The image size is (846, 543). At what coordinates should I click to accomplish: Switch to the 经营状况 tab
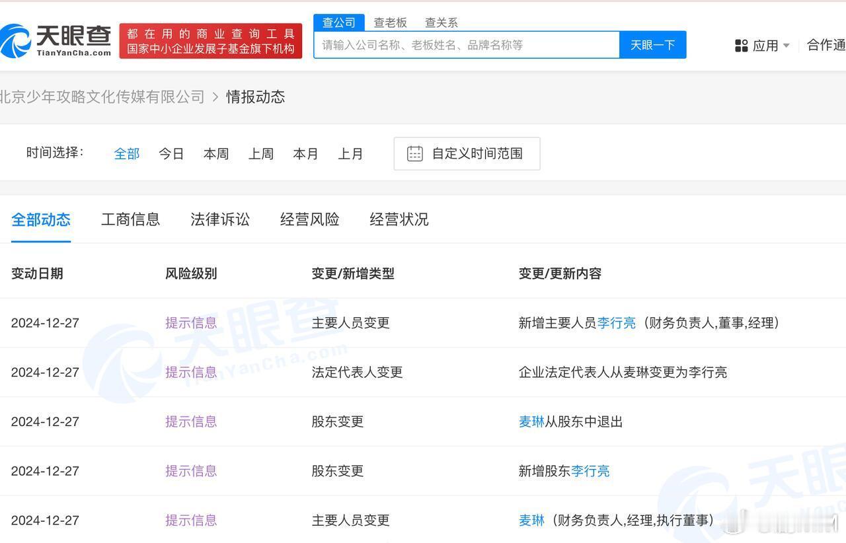pos(399,219)
